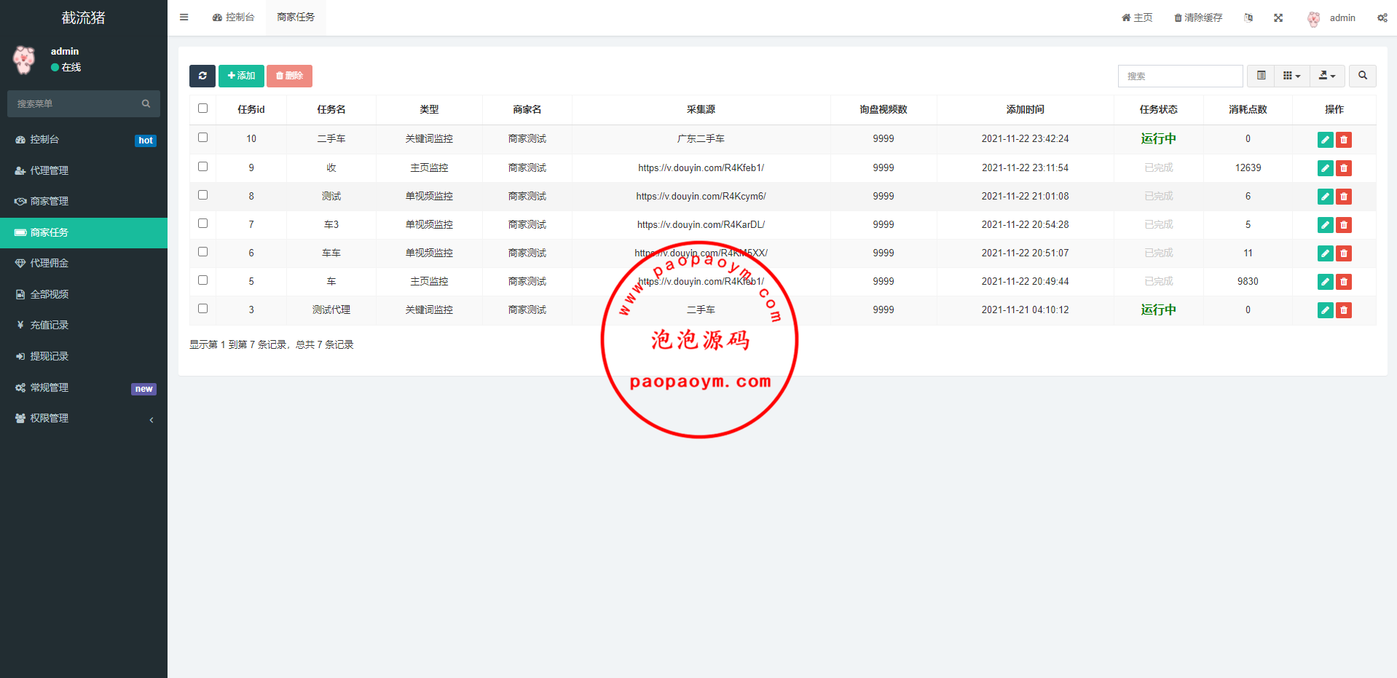Open 商家管理 in the sidebar
Image resolution: width=1397 pixels, height=678 pixels.
(83, 201)
